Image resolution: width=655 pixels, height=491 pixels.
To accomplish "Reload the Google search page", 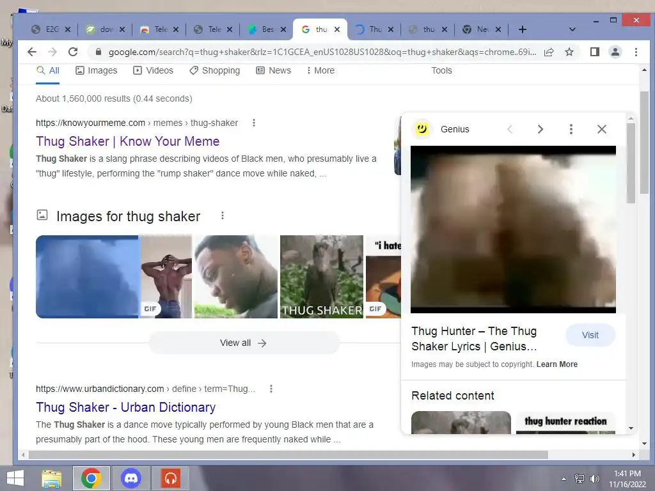I will (73, 52).
